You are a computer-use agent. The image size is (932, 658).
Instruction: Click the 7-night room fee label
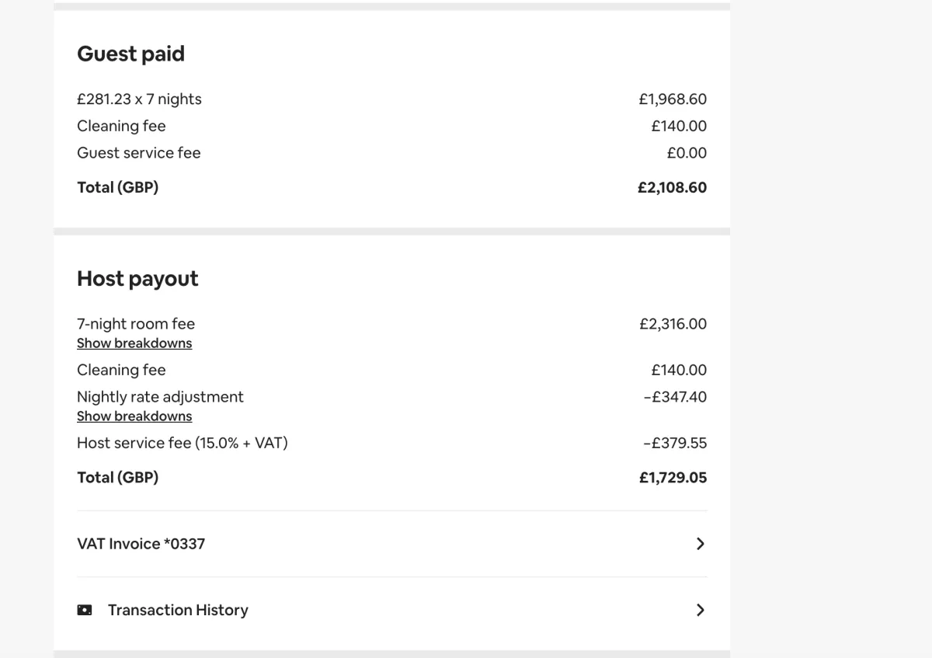pyautogui.click(x=136, y=324)
